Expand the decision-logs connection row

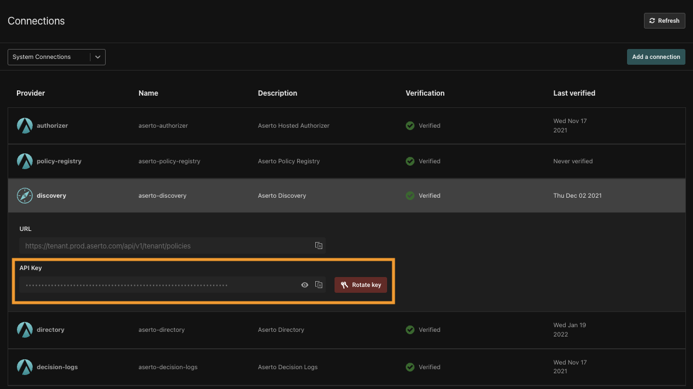[x=347, y=367]
